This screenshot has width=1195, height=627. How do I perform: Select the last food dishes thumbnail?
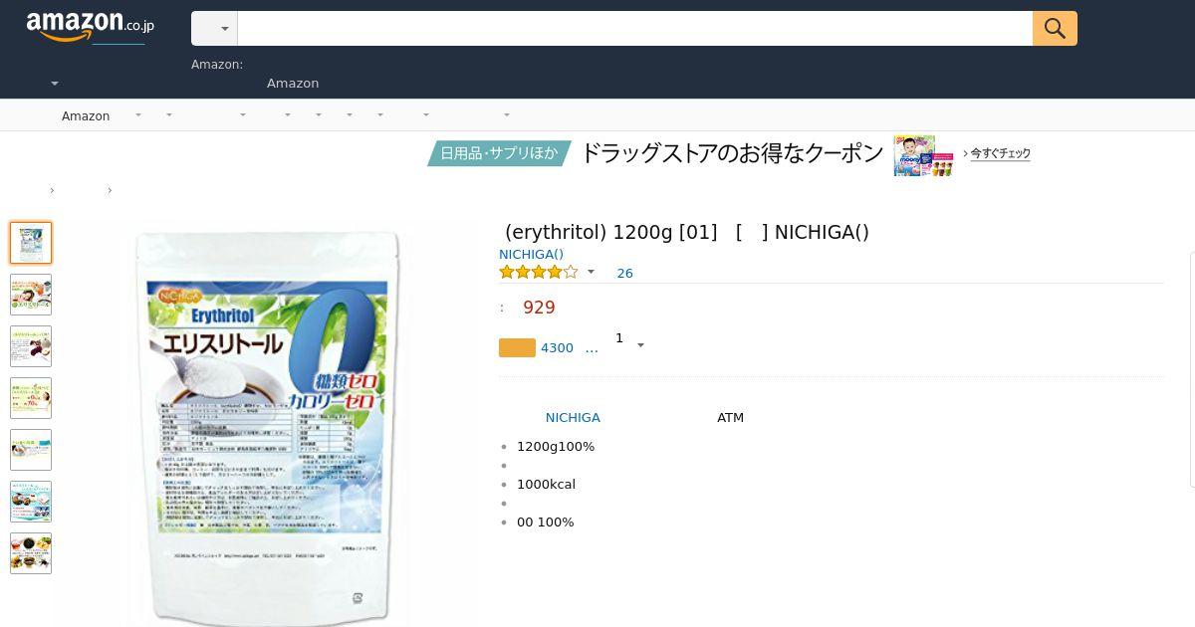pyautogui.click(x=31, y=553)
